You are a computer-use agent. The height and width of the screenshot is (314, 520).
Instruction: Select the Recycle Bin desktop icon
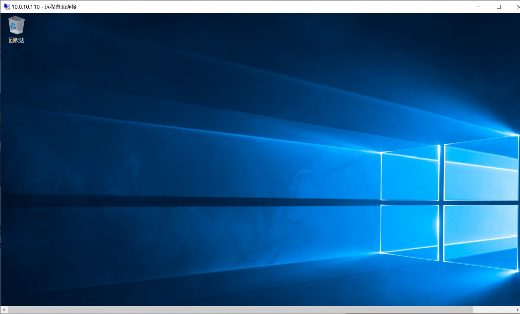16,25
